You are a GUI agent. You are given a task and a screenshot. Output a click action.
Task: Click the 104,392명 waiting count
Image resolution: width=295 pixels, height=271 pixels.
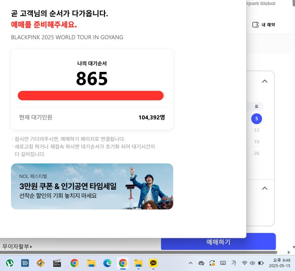click(152, 117)
